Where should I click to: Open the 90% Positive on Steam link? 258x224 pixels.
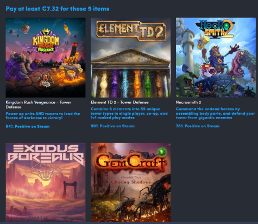[x=112, y=126]
